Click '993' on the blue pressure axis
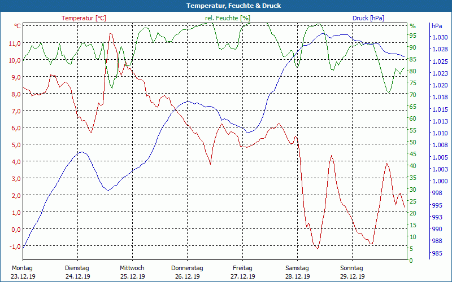 (x=437, y=217)
